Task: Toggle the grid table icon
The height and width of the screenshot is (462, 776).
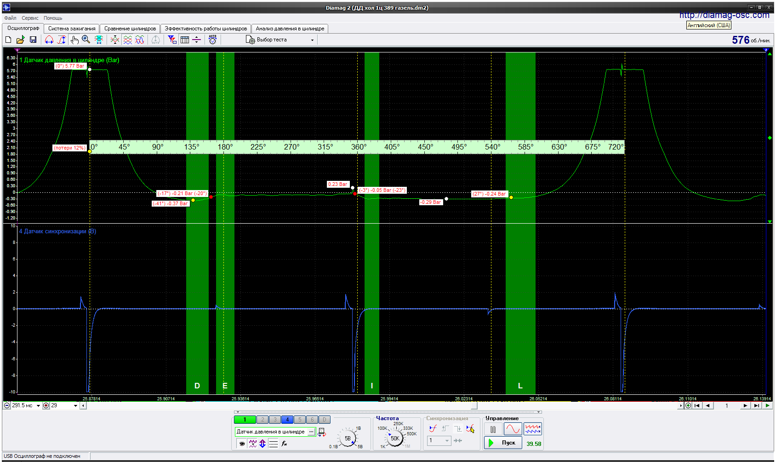Action: tap(185, 40)
